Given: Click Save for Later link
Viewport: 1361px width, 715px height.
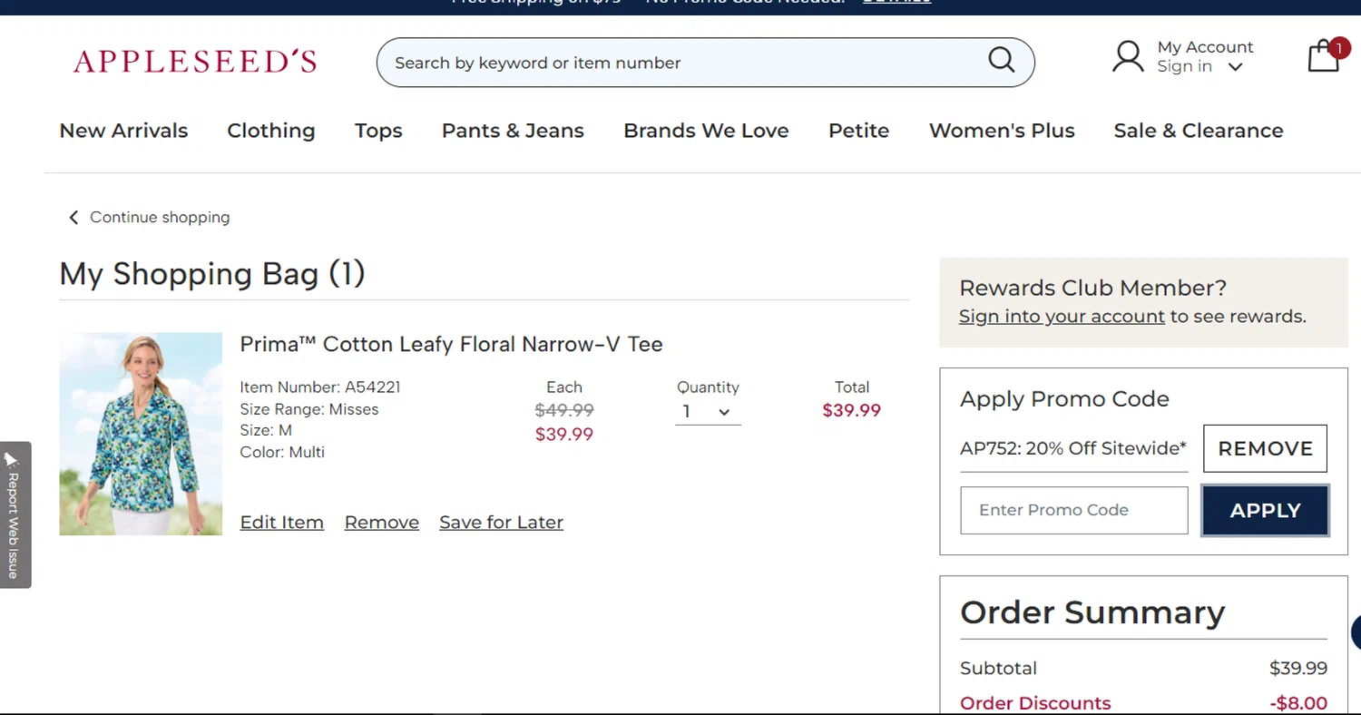Looking at the screenshot, I should pos(501,523).
